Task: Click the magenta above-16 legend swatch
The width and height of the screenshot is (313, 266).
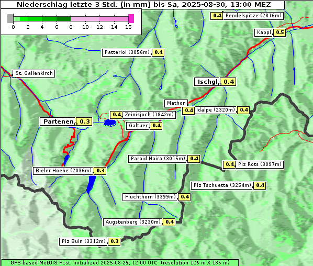Action: 131,18
